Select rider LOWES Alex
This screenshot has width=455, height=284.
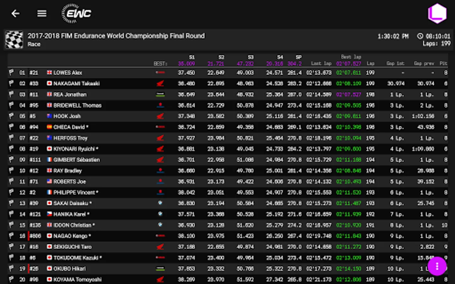68,73
